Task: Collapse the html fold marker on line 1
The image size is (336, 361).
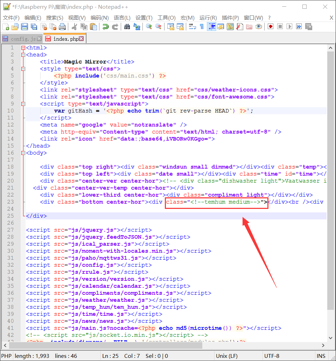Action: (23, 48)
